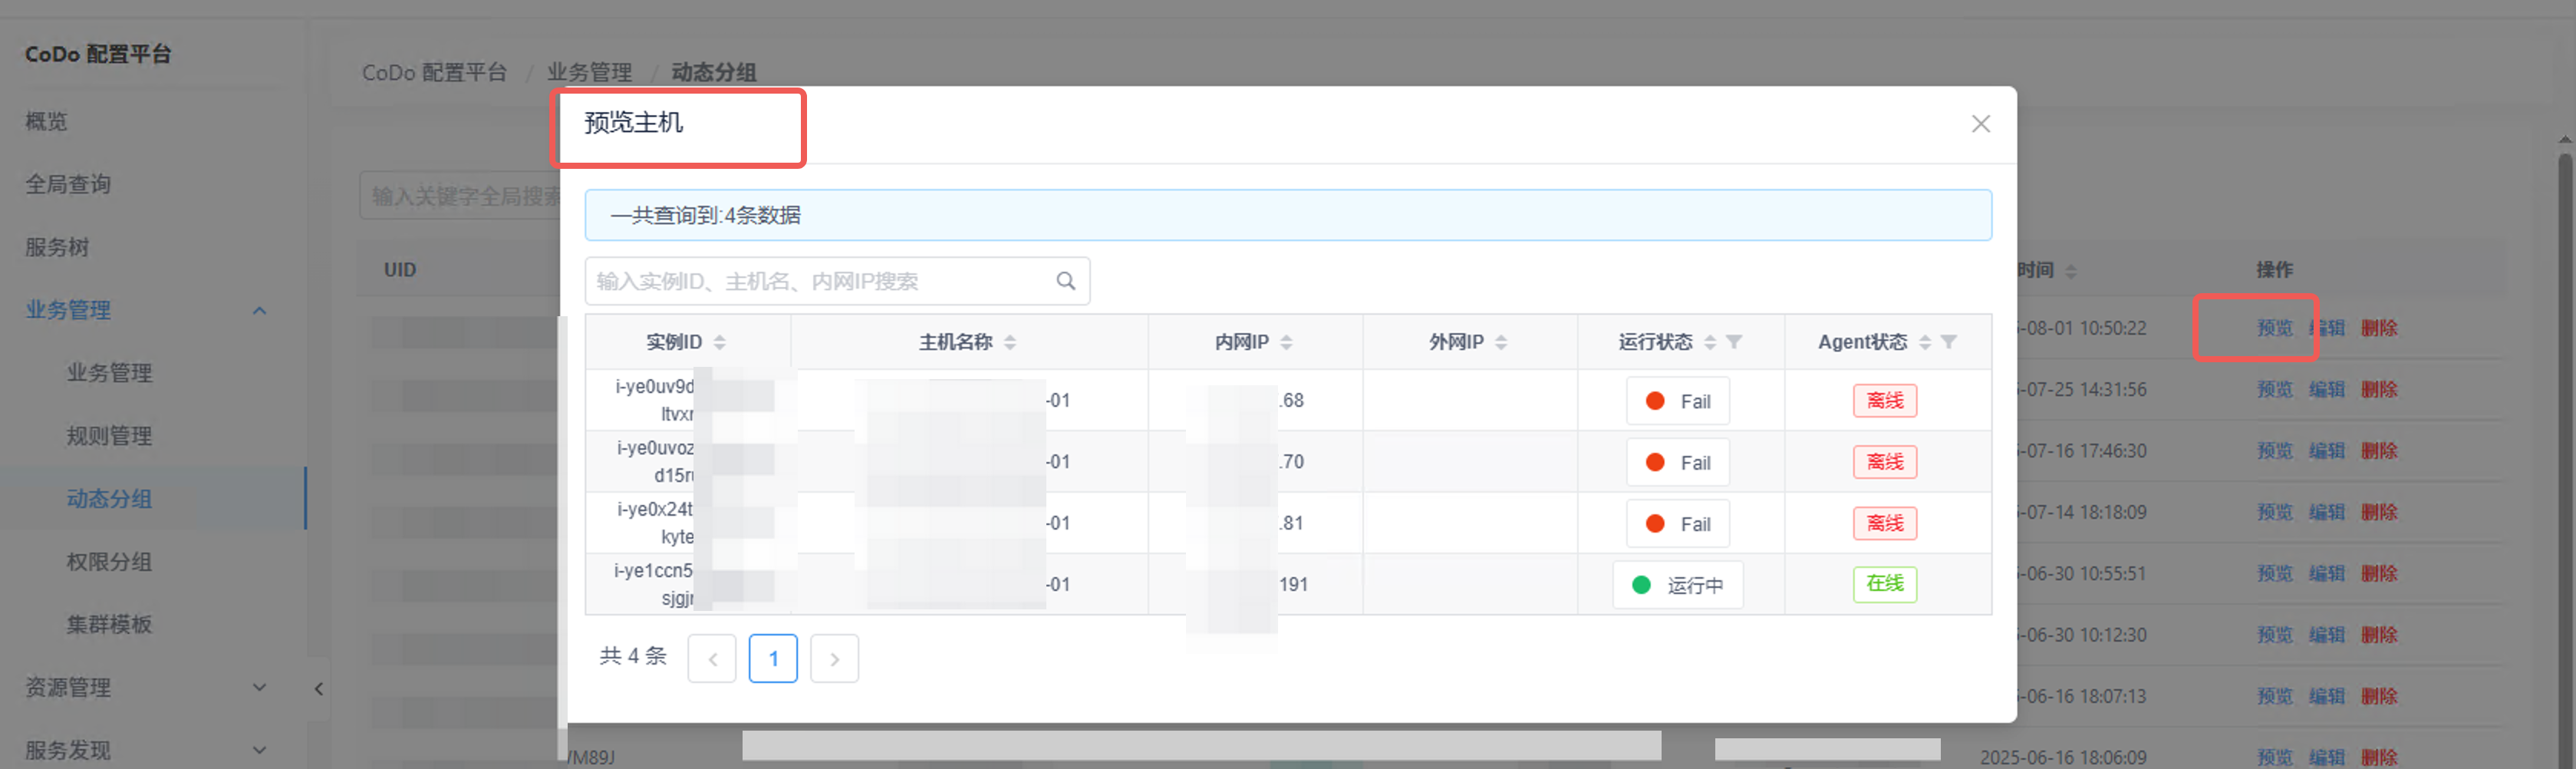Click 预览 for the 18:06:09 row
This screenshot has width=2576, height=769.
click(x=2274, y=757)
